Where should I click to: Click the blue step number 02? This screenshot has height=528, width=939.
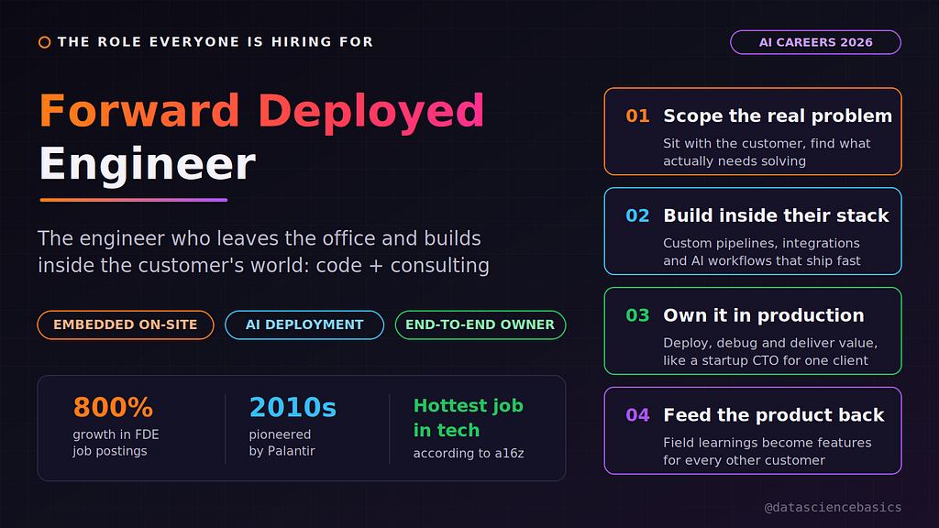(x=638, y=215)
